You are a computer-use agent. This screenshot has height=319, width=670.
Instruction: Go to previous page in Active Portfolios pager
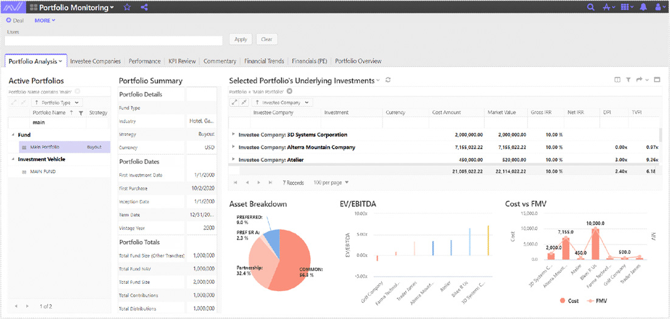tap(16, 306)
